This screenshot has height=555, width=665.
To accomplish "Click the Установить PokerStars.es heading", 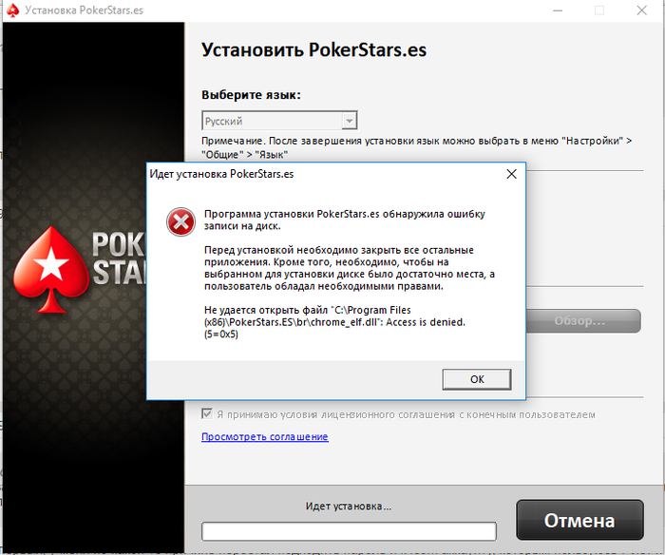I will pyautogui.click(x=313, y=49).
